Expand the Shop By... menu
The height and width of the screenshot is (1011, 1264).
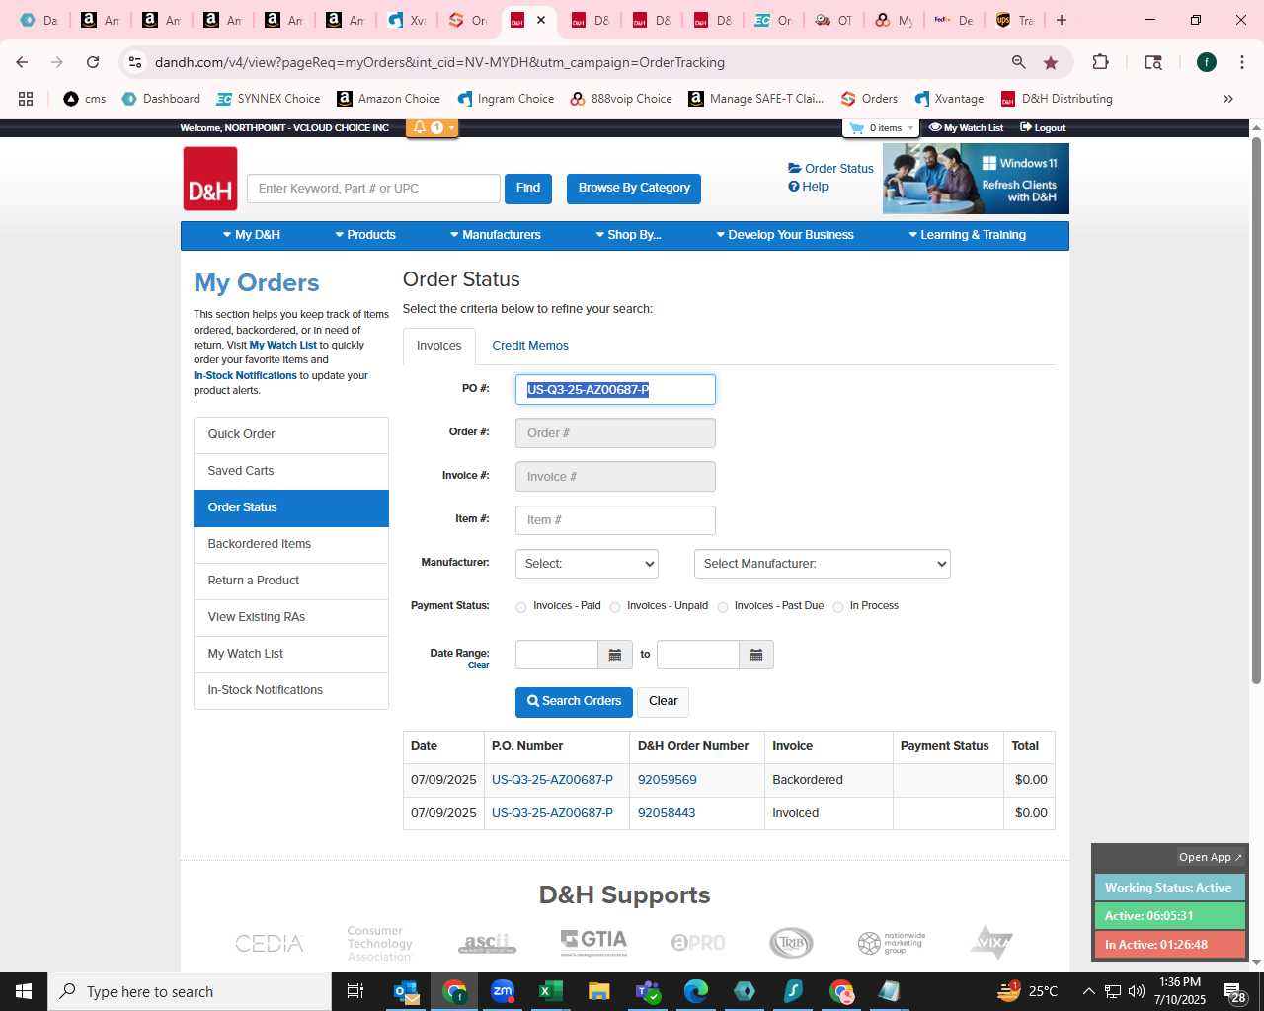click(x=628, y=235)
